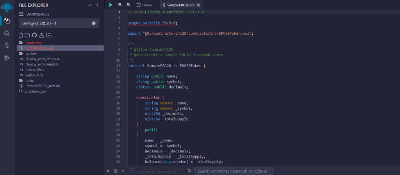Click the create new file icon
Viewport: 400px width, 175px height.
click(21, 35)
